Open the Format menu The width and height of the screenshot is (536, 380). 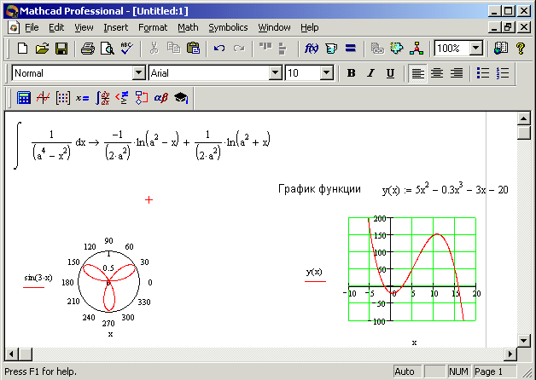(x=153, y=27)
